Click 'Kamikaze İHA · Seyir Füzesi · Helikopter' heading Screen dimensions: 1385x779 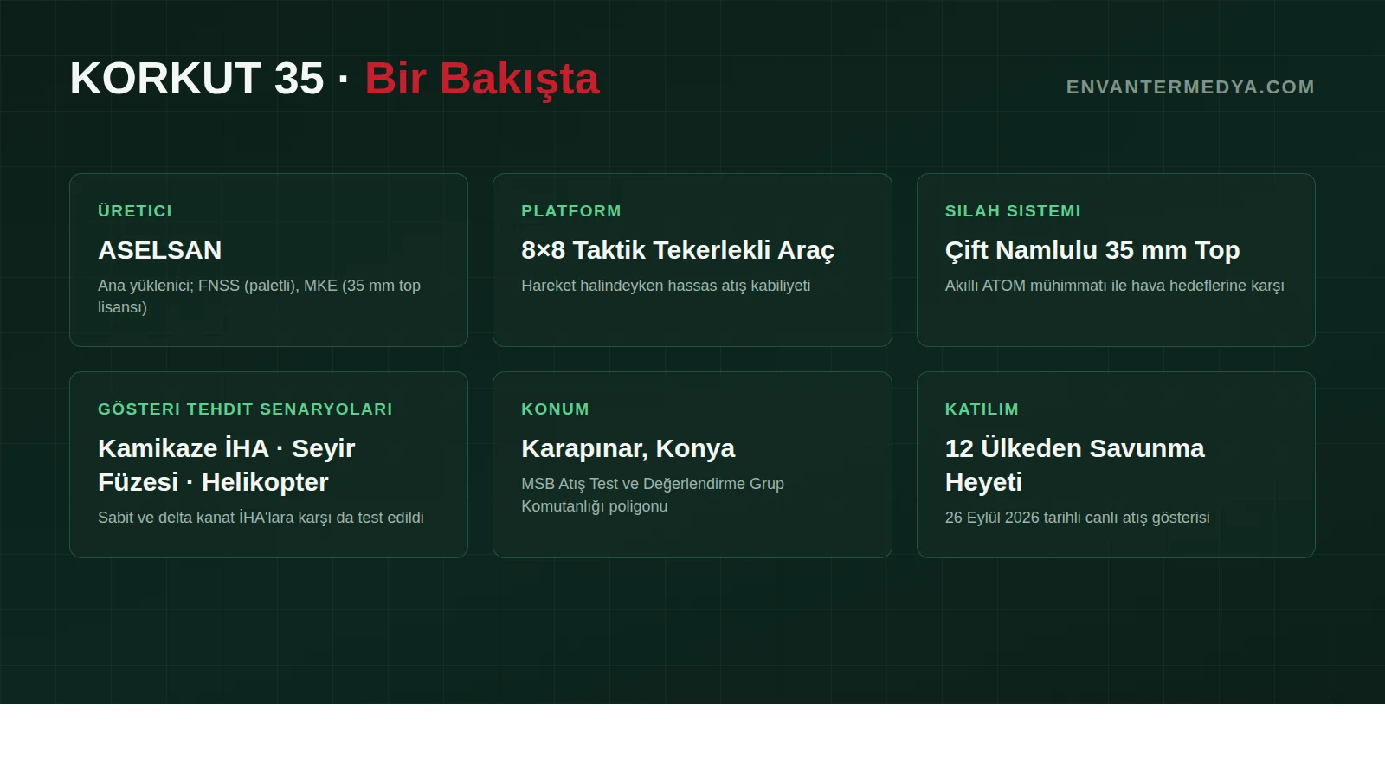pos(227,465)
